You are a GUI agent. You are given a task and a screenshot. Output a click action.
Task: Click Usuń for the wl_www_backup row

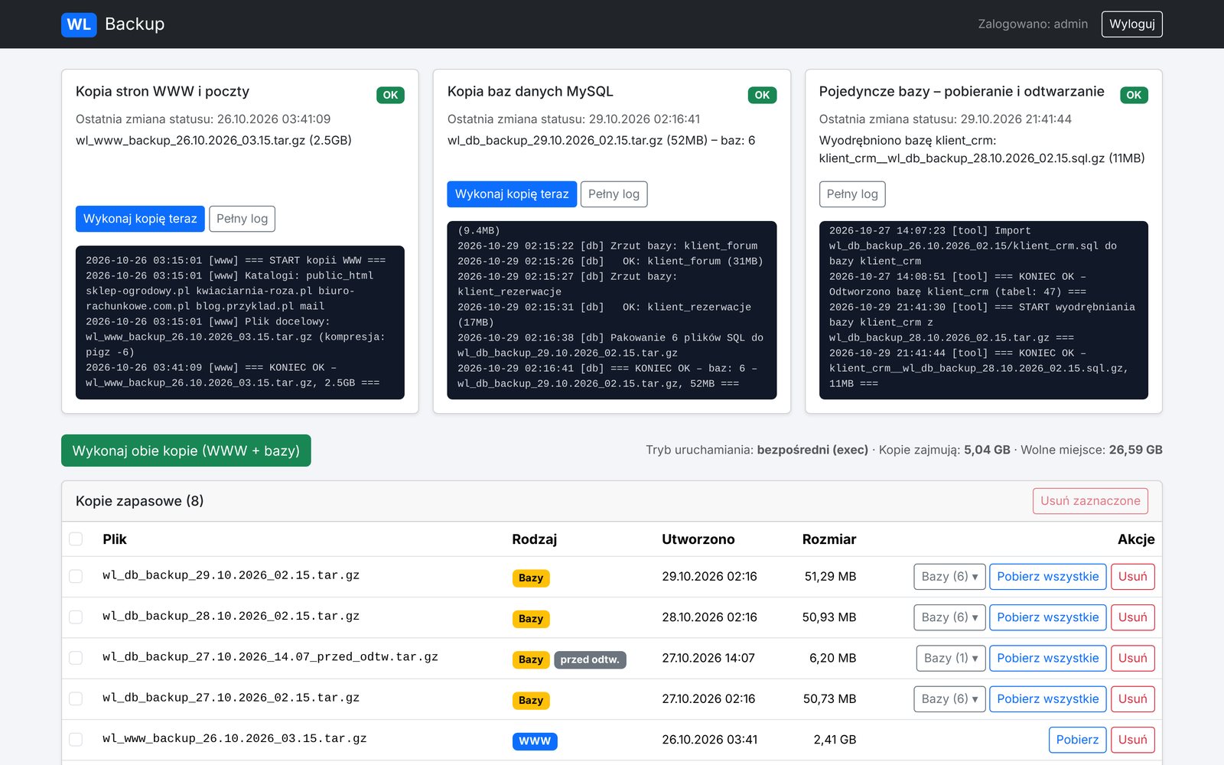pyautogui.click(x=1132, y=740)
